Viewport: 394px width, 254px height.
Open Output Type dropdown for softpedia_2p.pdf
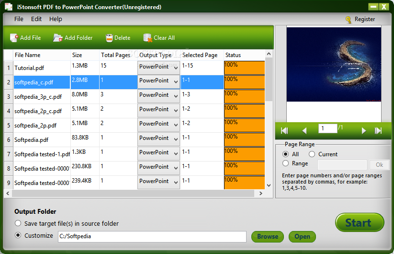click(158, 125)
